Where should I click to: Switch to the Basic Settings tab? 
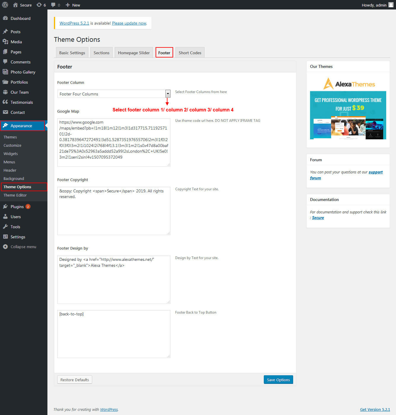tap(72, 52)
